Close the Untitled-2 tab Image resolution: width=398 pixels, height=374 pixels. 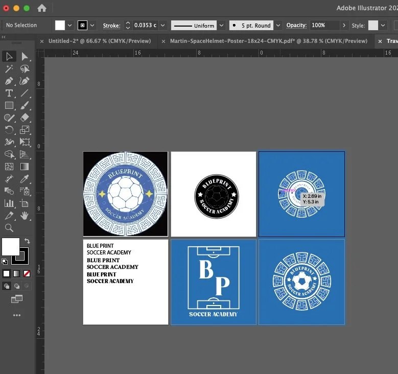[42, 41]
